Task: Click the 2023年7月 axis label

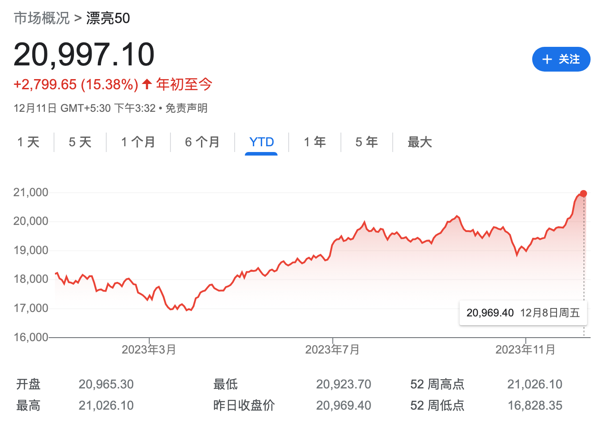Action: tap(332, 350)
